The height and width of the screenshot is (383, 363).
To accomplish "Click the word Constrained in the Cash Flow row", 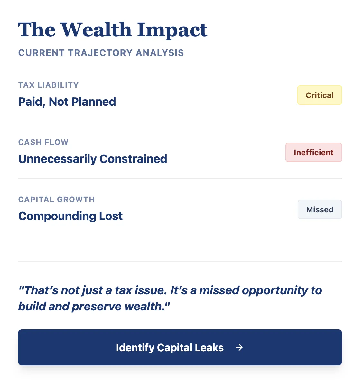I will [x=133, y=159].
